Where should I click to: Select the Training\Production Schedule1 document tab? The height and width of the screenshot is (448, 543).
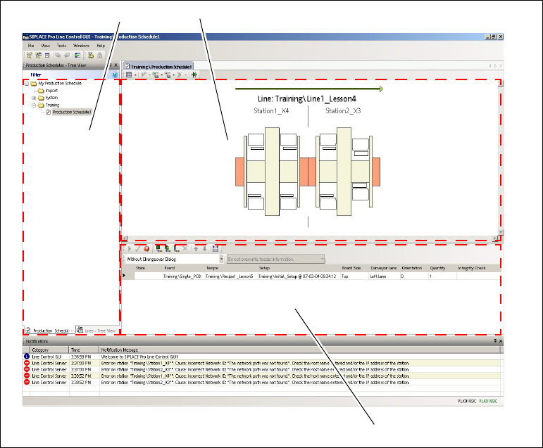[x=157, y=65]
